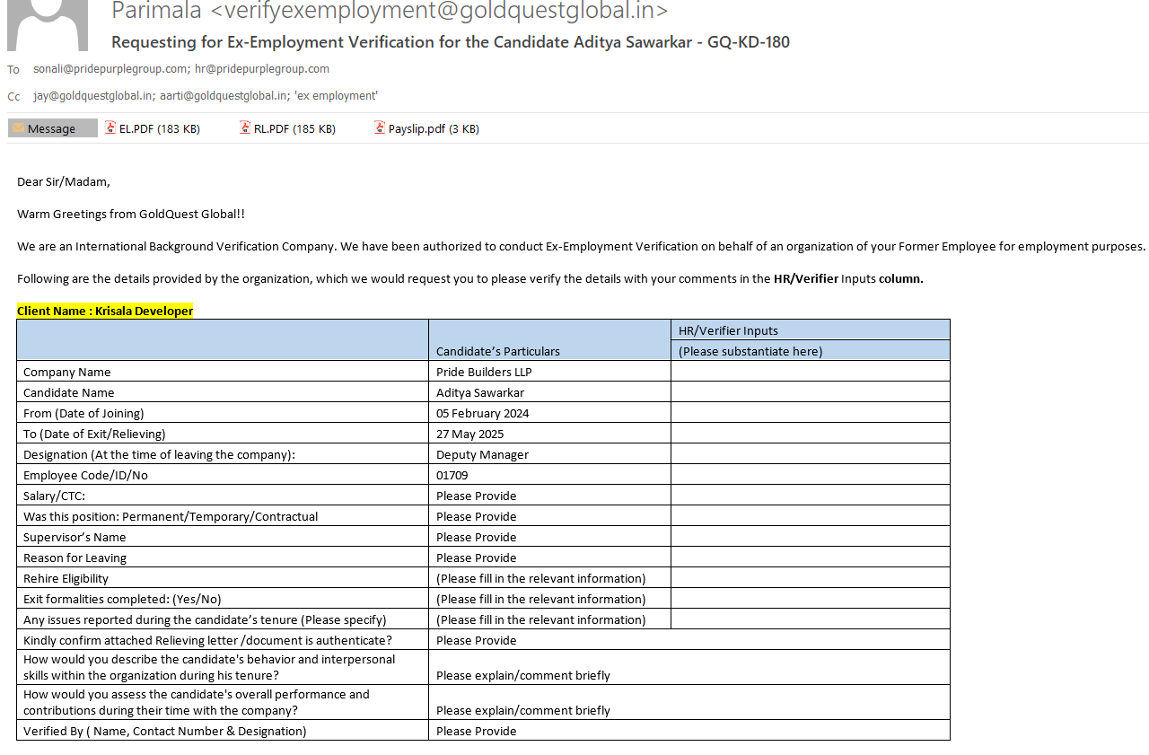This screenshot has height=755, width=1149.
Task: Click recipient hr@pridepurplegroup.com
Action: click(x=262, y=69)
